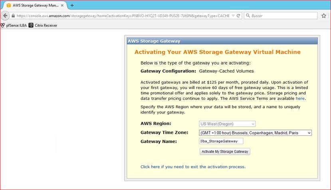Open a new tab with the plus button

(72, 6)
